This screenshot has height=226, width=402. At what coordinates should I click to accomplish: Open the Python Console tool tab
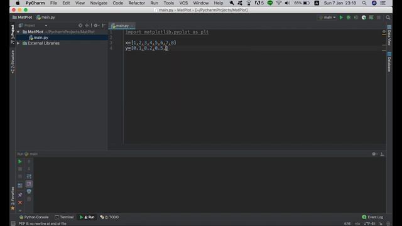(34, 217)
